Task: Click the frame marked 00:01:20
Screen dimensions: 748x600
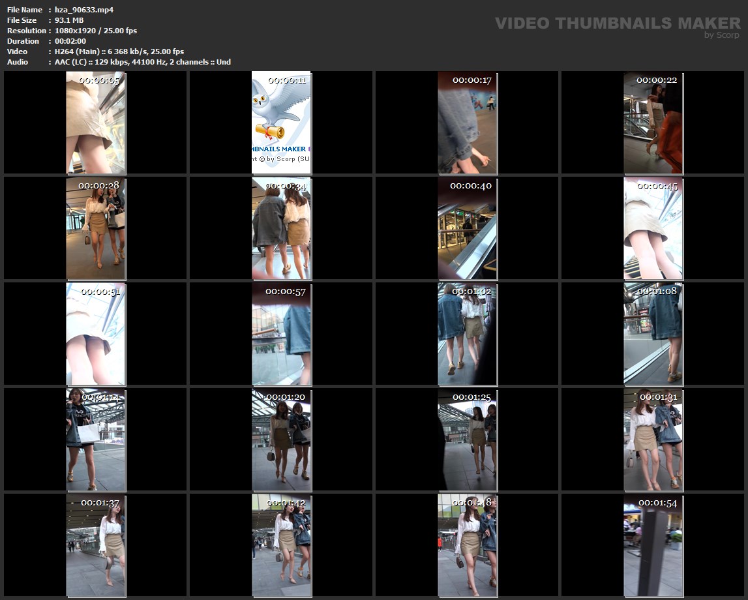Action: tap(281, 440)
